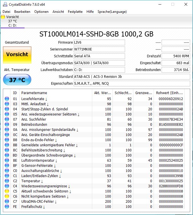
Task: Click the CrystalDiskInfo app icon in the title bar
Action: point(5,4)
